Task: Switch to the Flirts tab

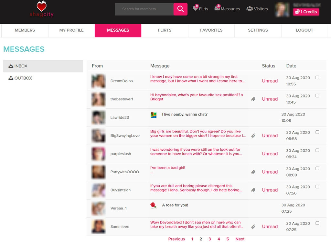Action: coord(165,30)
